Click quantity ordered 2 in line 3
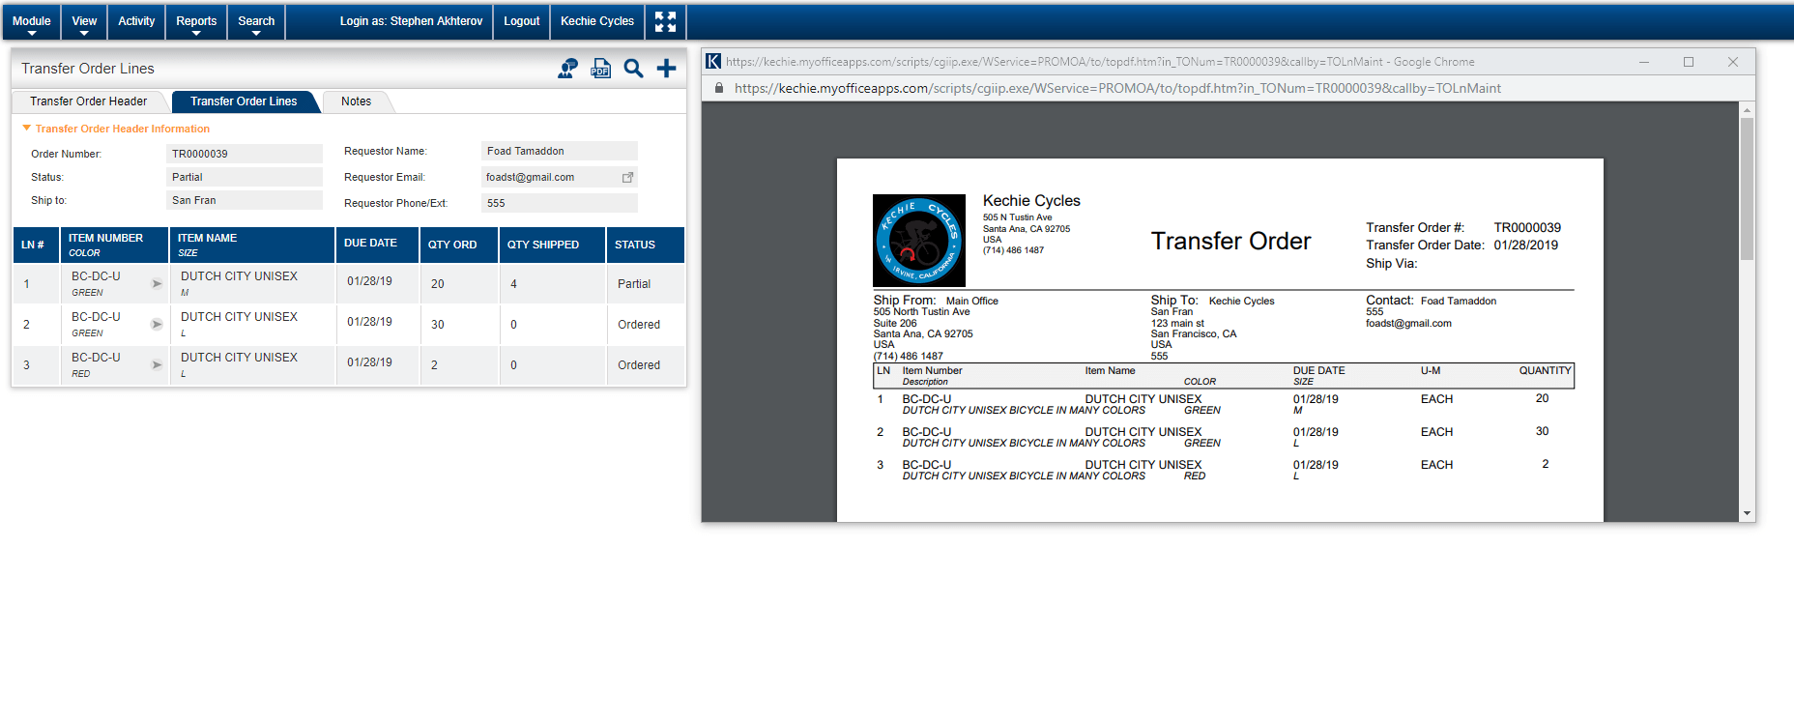 point(434,365)
